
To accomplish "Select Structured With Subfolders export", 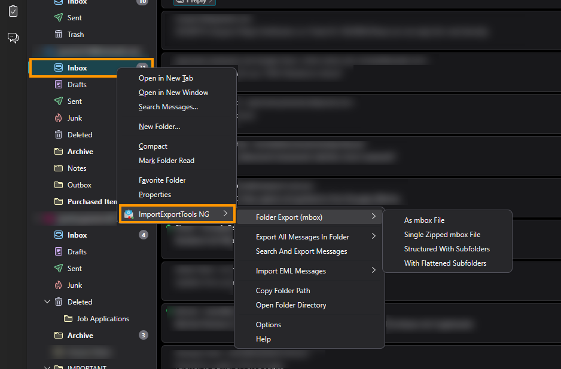I will tap(447, 249).
